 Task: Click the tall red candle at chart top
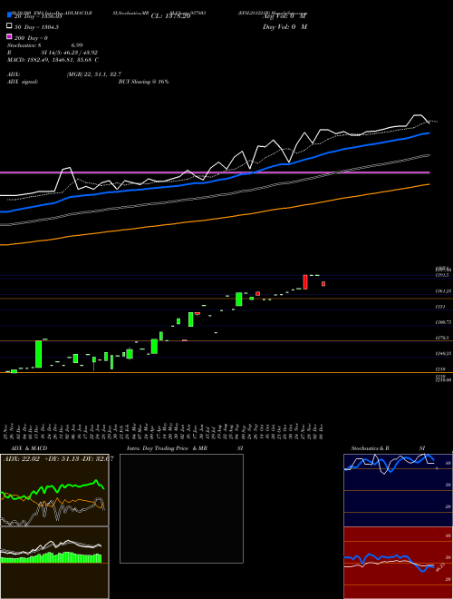305,282
